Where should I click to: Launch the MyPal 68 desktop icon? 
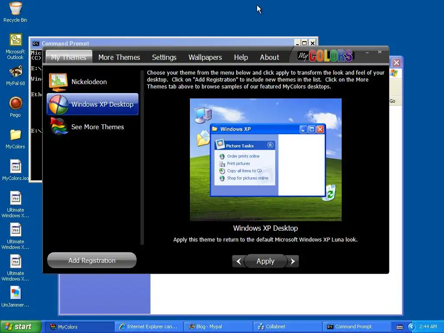[x=16, y=72]
